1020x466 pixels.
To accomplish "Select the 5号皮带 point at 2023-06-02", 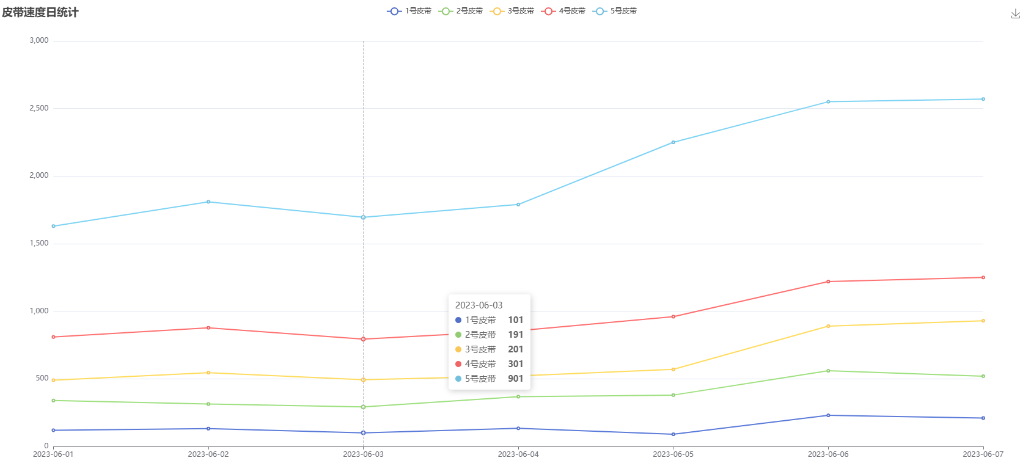I will (x=208, y=202).
